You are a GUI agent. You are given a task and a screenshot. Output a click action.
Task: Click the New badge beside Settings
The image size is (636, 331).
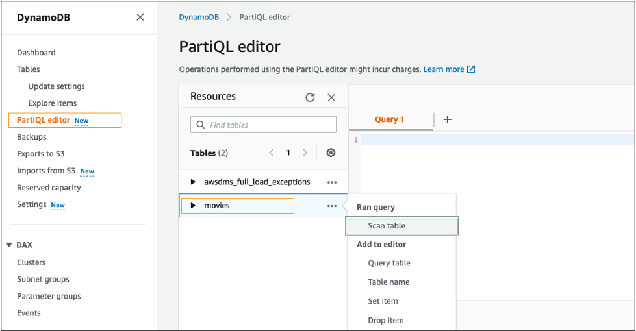58,205
